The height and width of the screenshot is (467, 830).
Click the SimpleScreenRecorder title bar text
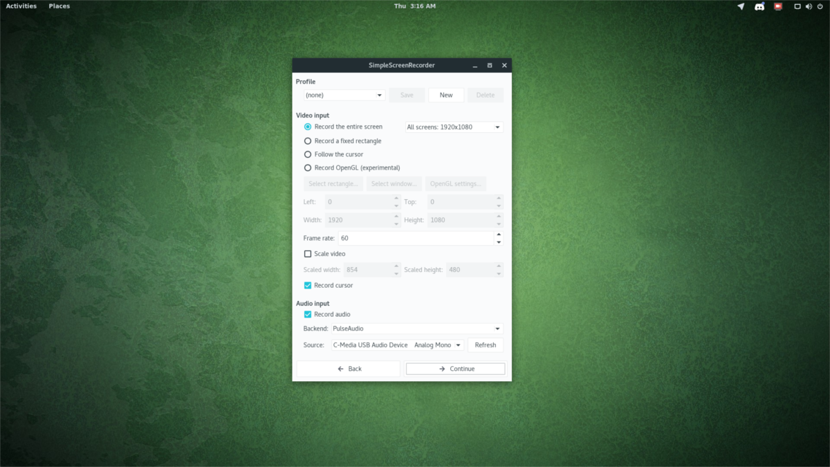[x=402, y=66]
